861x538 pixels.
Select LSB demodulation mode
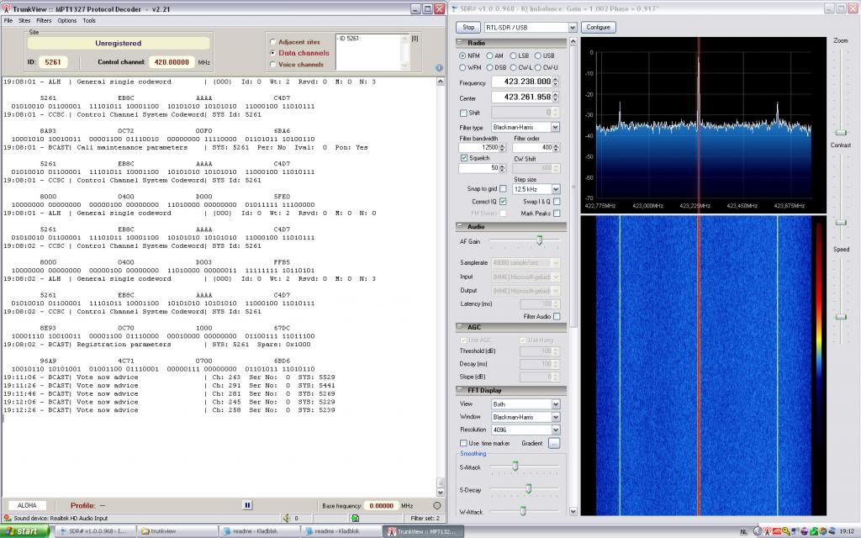click(513, 55)
